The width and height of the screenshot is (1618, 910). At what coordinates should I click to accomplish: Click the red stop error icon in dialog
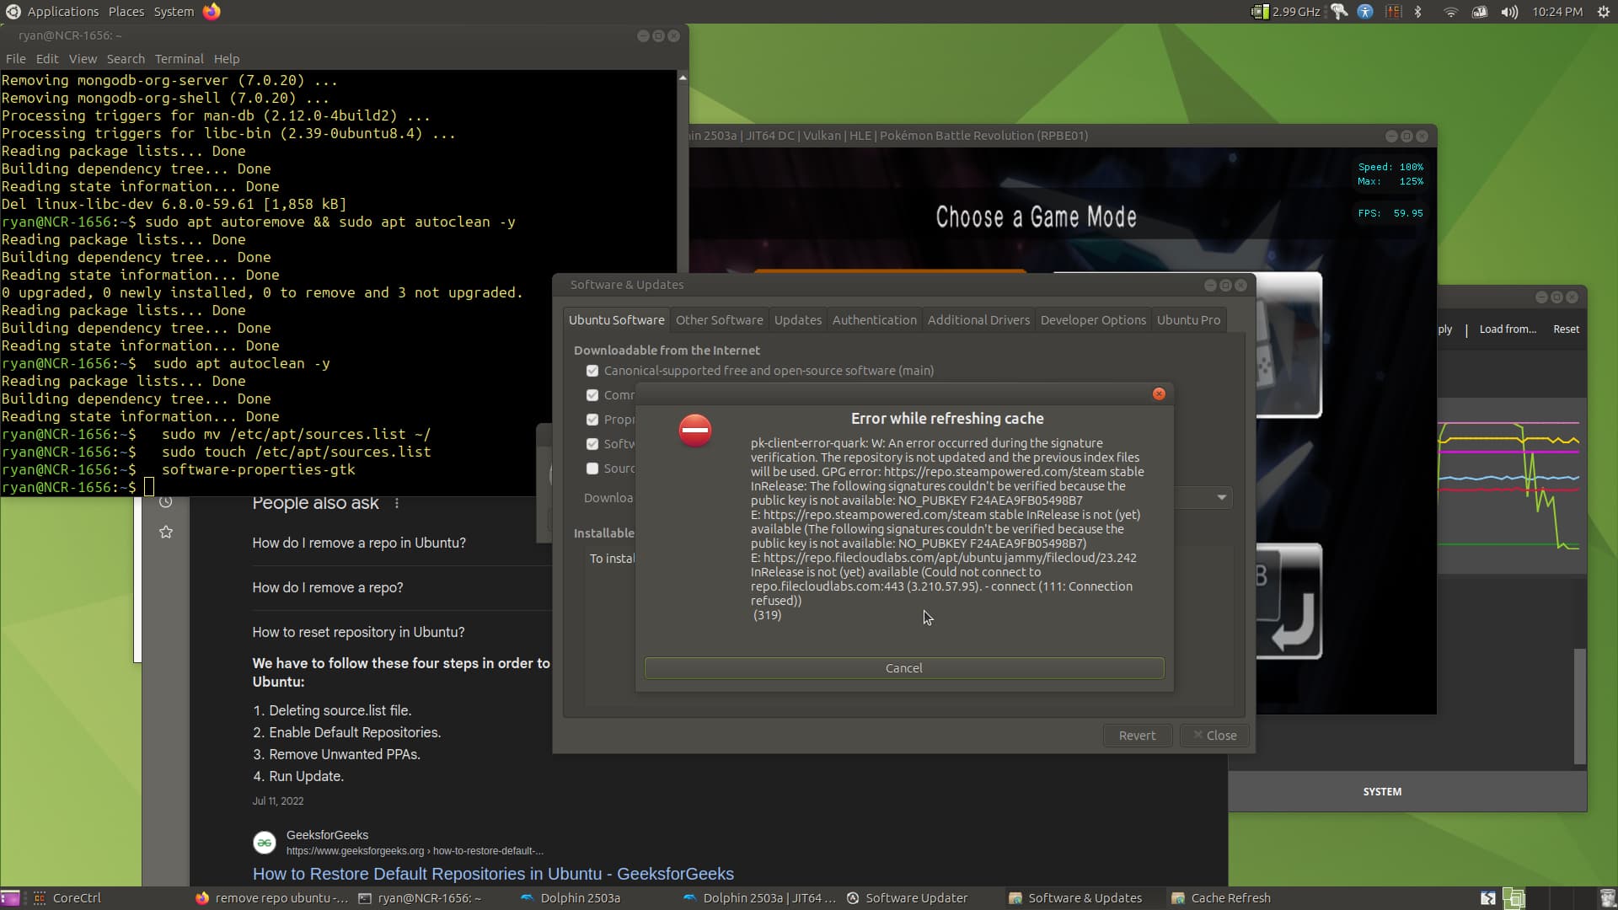[695, 431]
